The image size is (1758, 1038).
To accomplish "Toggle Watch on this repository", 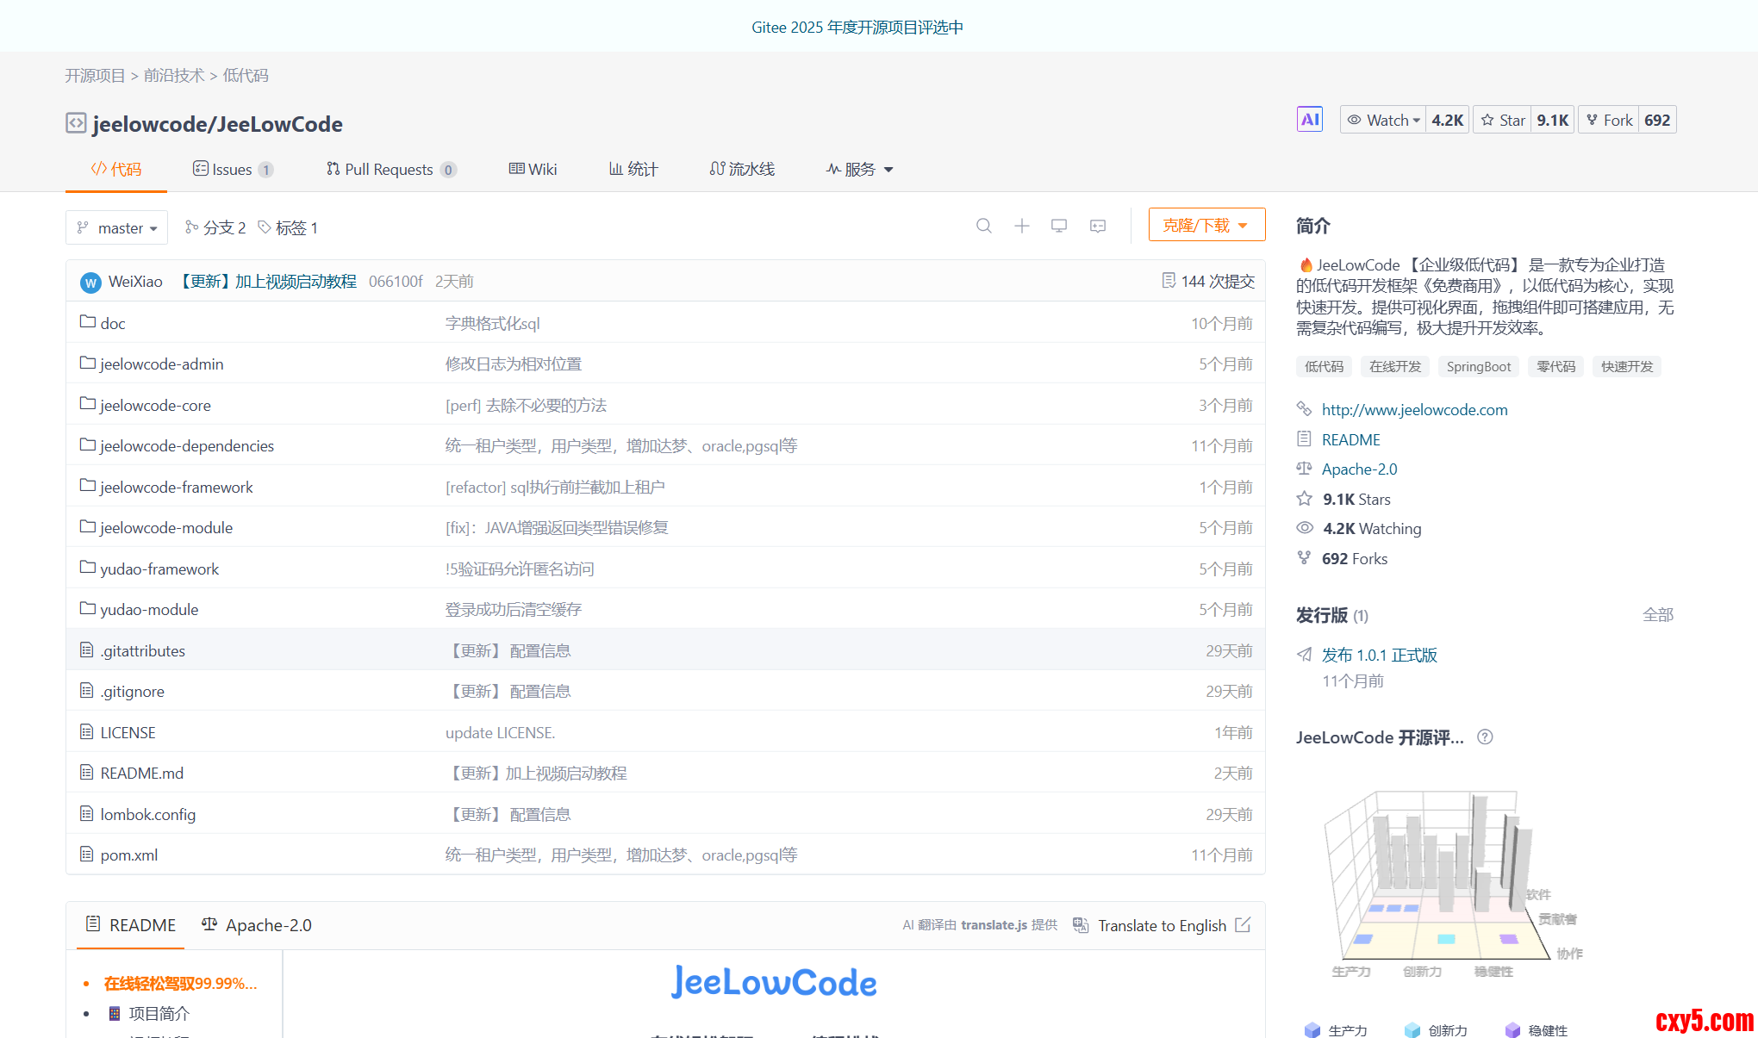I will coord(1384,121).
